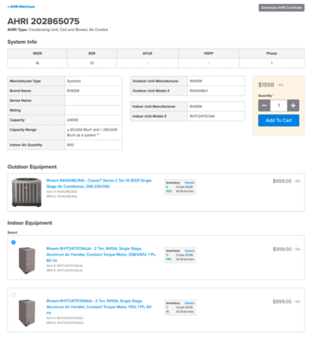
Task: Download the AHRI Certificate
Action: pos(281,8)
